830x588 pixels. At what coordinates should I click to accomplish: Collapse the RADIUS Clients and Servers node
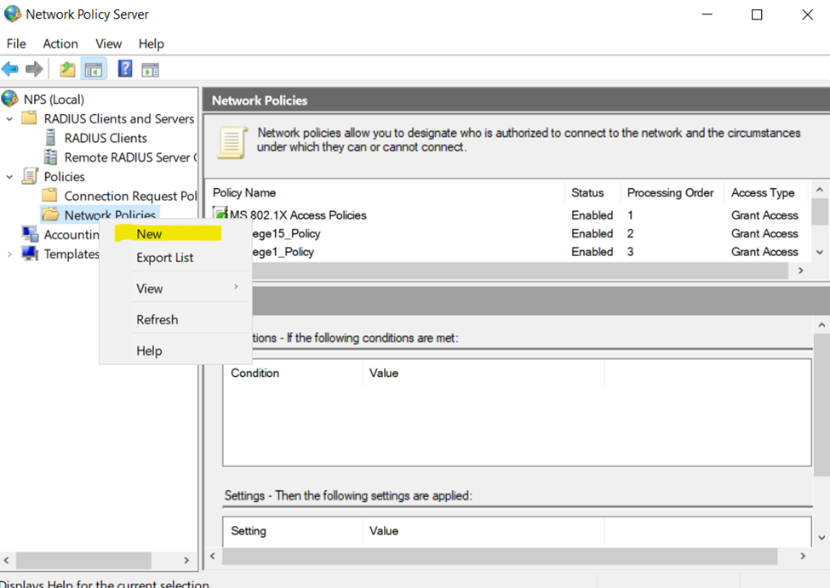[9, 119]
